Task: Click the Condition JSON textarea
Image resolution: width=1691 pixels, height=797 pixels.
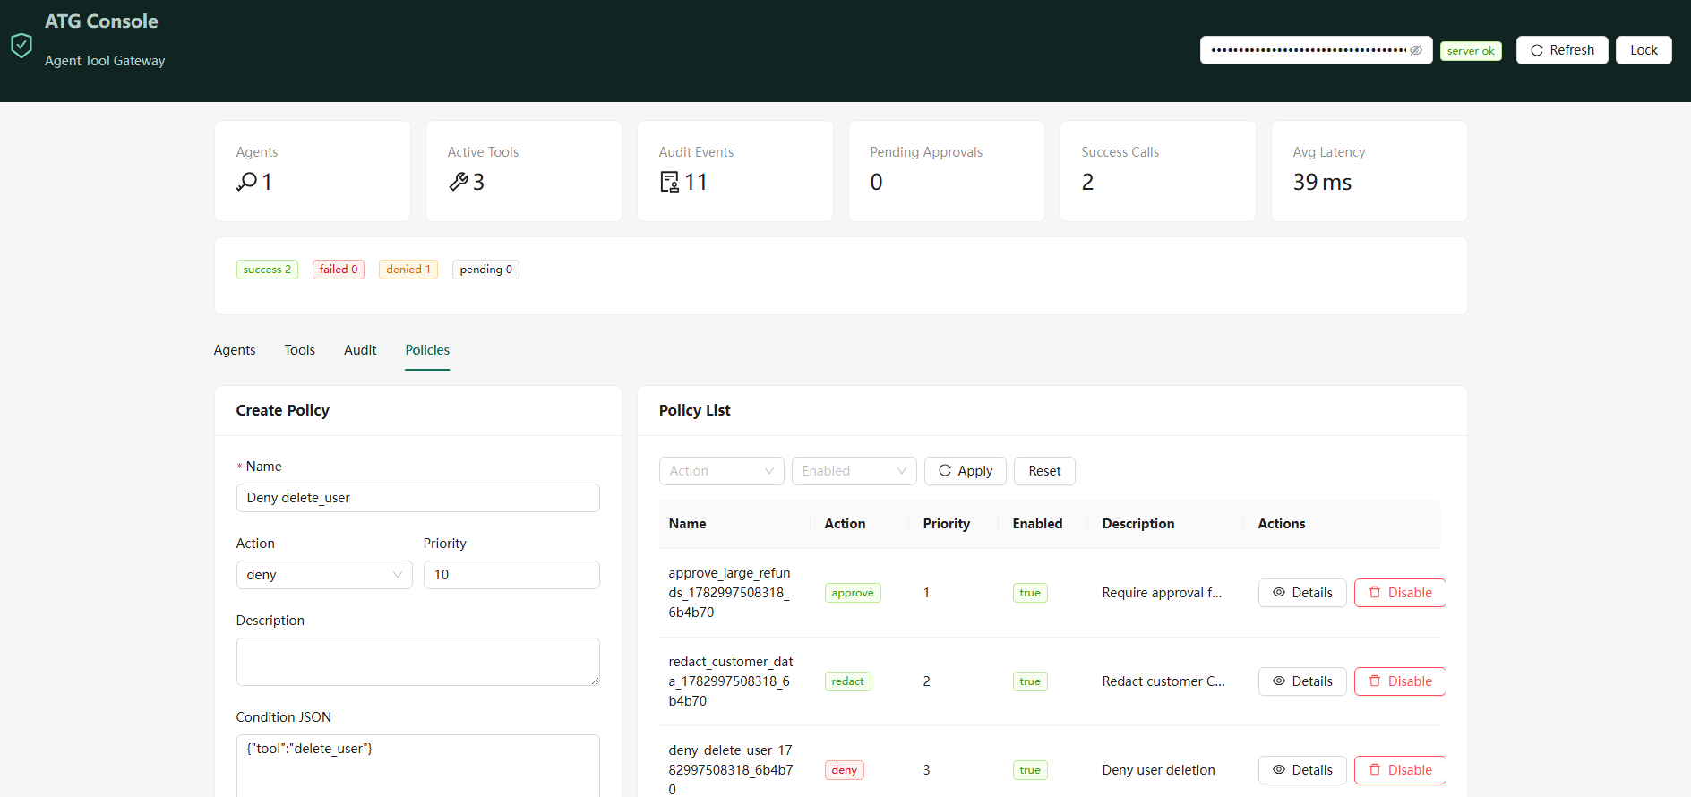Action: 418,766
